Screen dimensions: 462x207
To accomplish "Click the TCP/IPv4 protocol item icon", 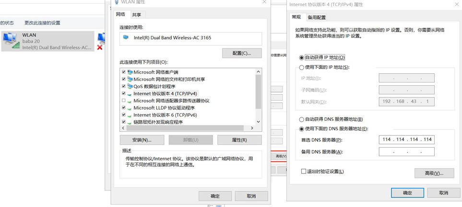I will click(130, 93).
